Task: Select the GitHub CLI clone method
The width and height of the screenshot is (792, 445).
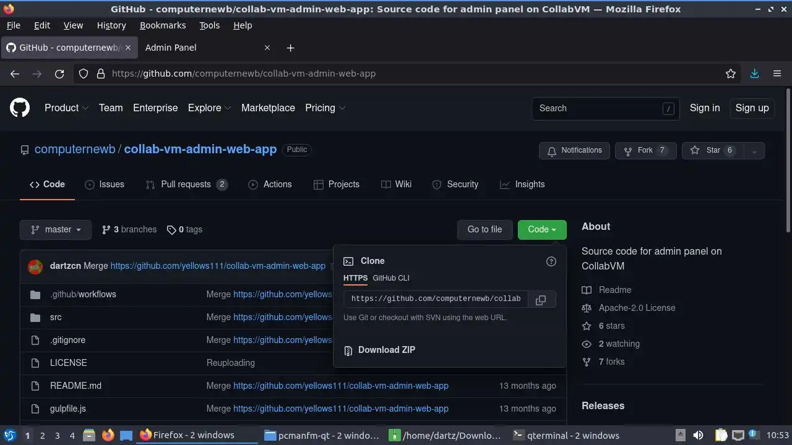Action: [391, 278]
